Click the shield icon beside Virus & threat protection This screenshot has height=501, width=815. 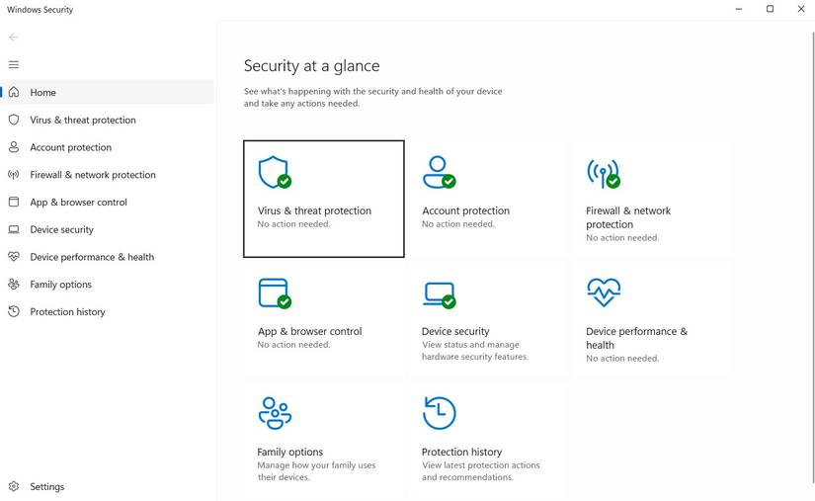point(14,120)
